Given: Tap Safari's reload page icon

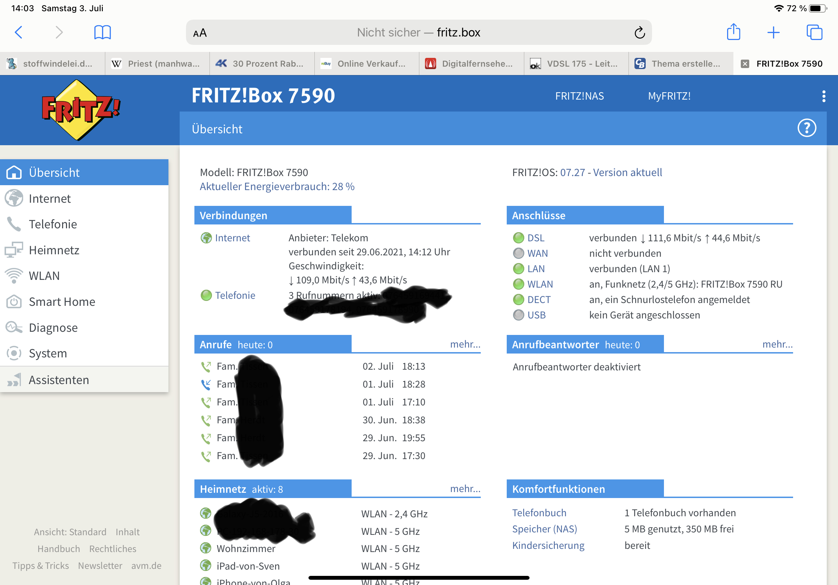Looking at the screenshot, I should [639, 33].
